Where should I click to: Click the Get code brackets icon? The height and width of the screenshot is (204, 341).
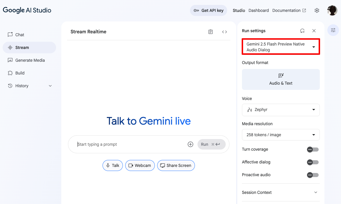225,32
